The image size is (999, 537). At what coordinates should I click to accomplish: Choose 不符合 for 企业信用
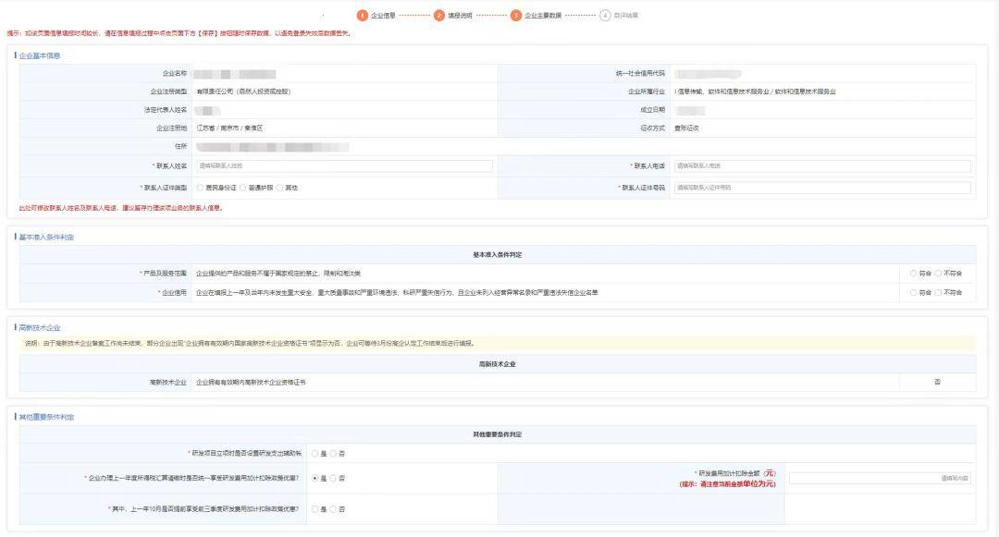point(938,293)
